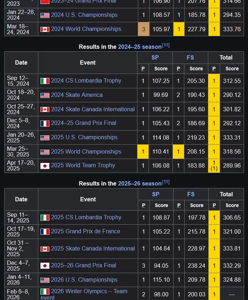The image size is (248, 300).
Task: Open the 2025 World Championships link
Action: [86, 151]
